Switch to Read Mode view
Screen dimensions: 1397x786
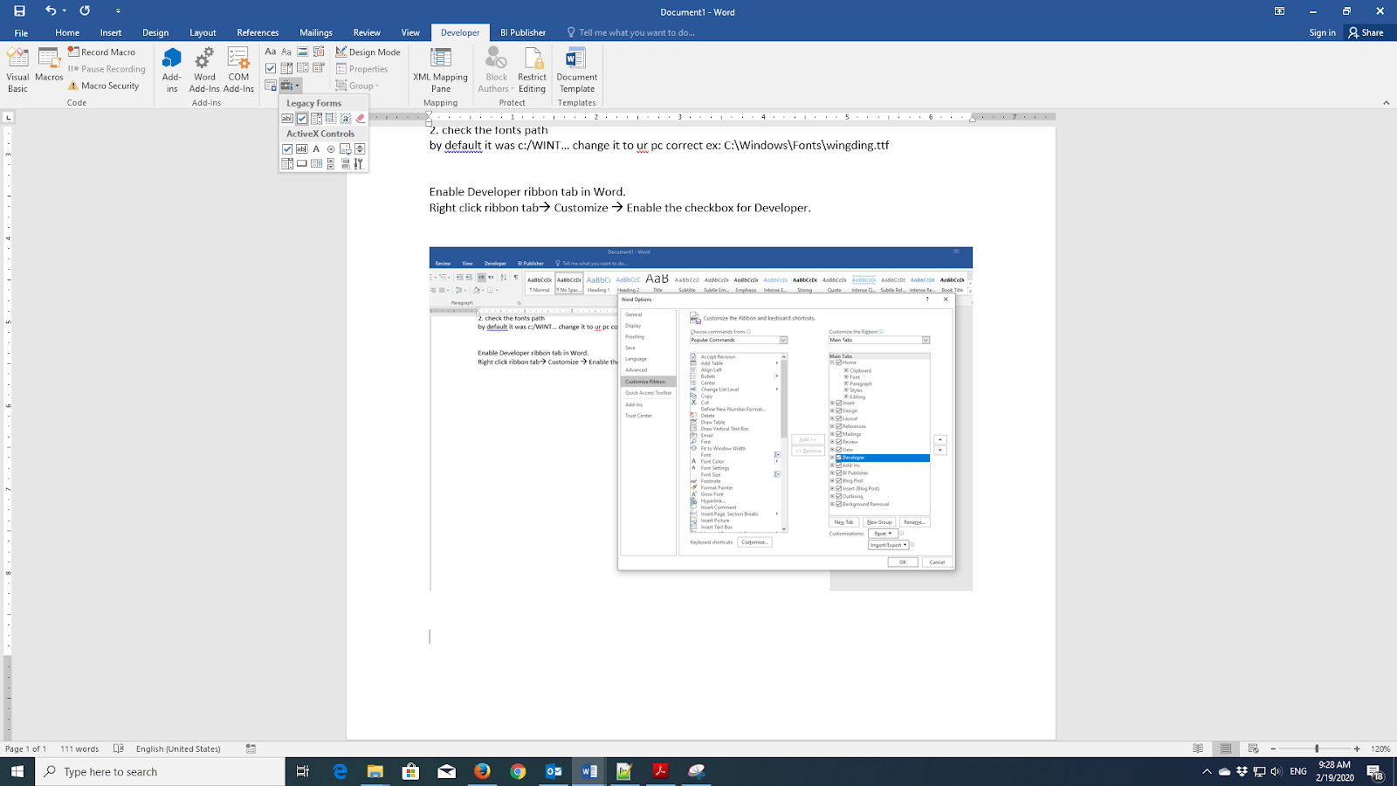1198,748
